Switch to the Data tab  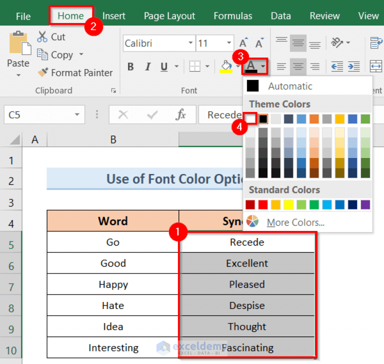[281, 16]
